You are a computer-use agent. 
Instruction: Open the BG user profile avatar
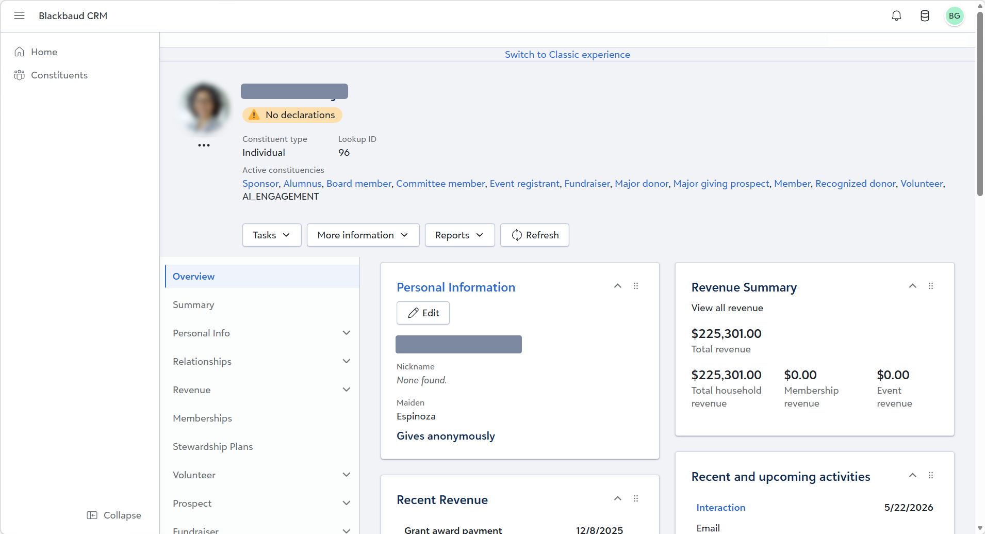[x=954, y=16]
